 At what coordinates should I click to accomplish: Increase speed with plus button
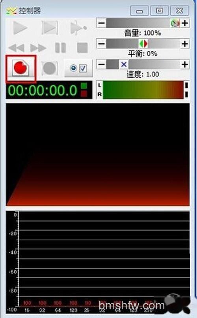(x=185, y=65)
